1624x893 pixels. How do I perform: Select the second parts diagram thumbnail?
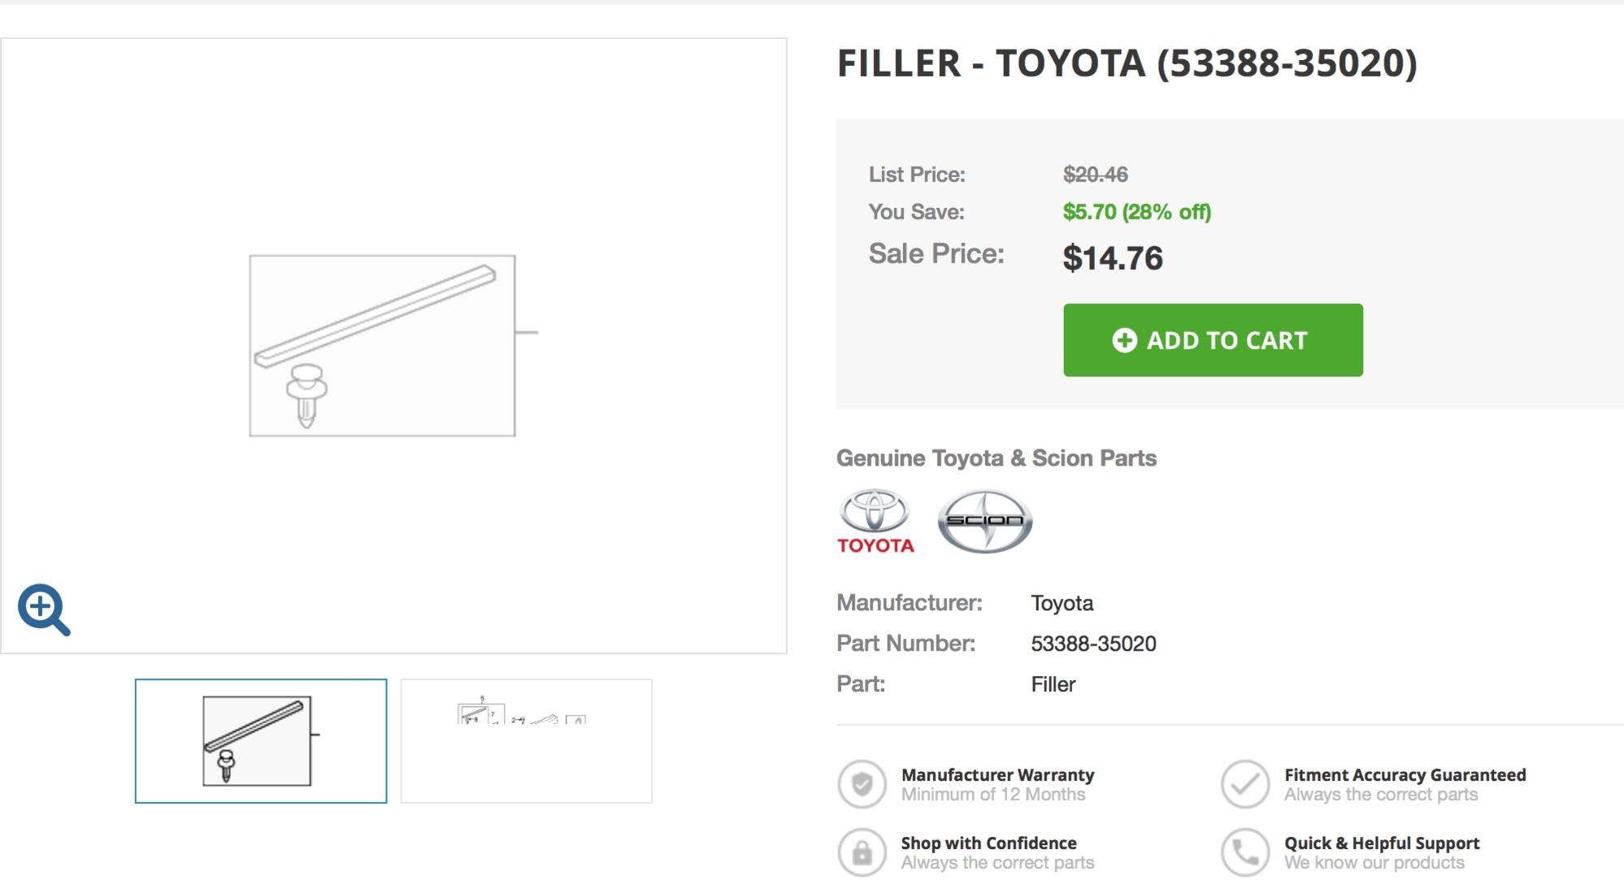point(527,741)
